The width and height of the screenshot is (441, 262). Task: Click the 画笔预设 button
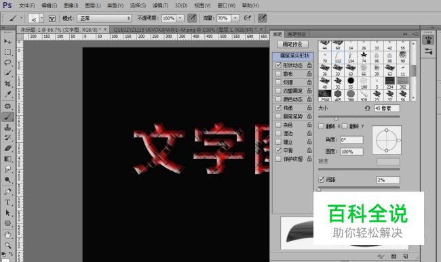pyautogui.click(x=293, y=44)
